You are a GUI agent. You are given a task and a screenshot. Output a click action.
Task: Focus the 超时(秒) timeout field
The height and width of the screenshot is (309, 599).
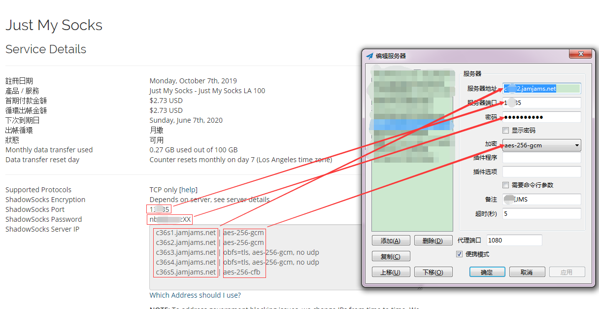[541, 214]
